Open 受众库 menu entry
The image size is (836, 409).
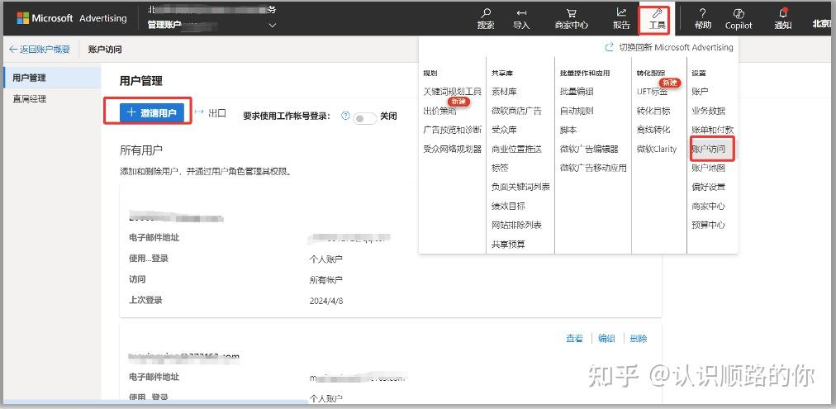click(504, 130)
